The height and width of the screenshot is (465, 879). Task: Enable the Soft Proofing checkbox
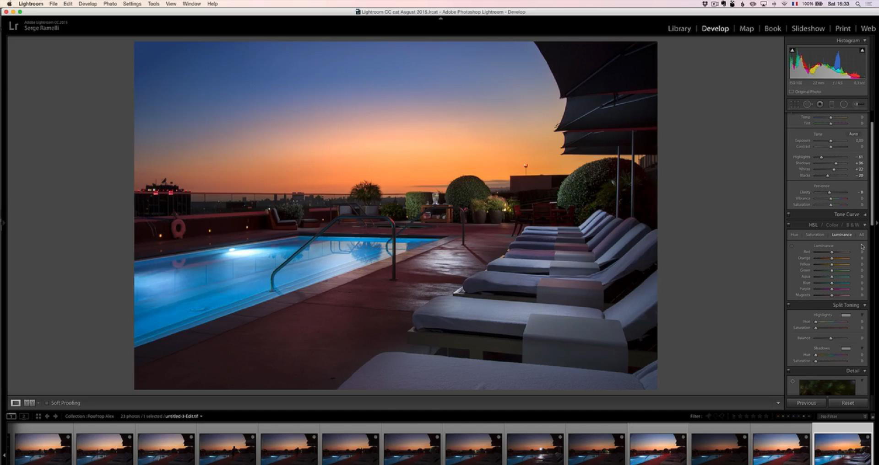point(46,403)
